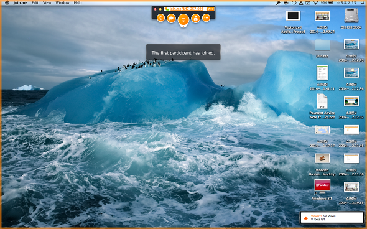Select the Wooden Business MockUp file

coord(322,165)
